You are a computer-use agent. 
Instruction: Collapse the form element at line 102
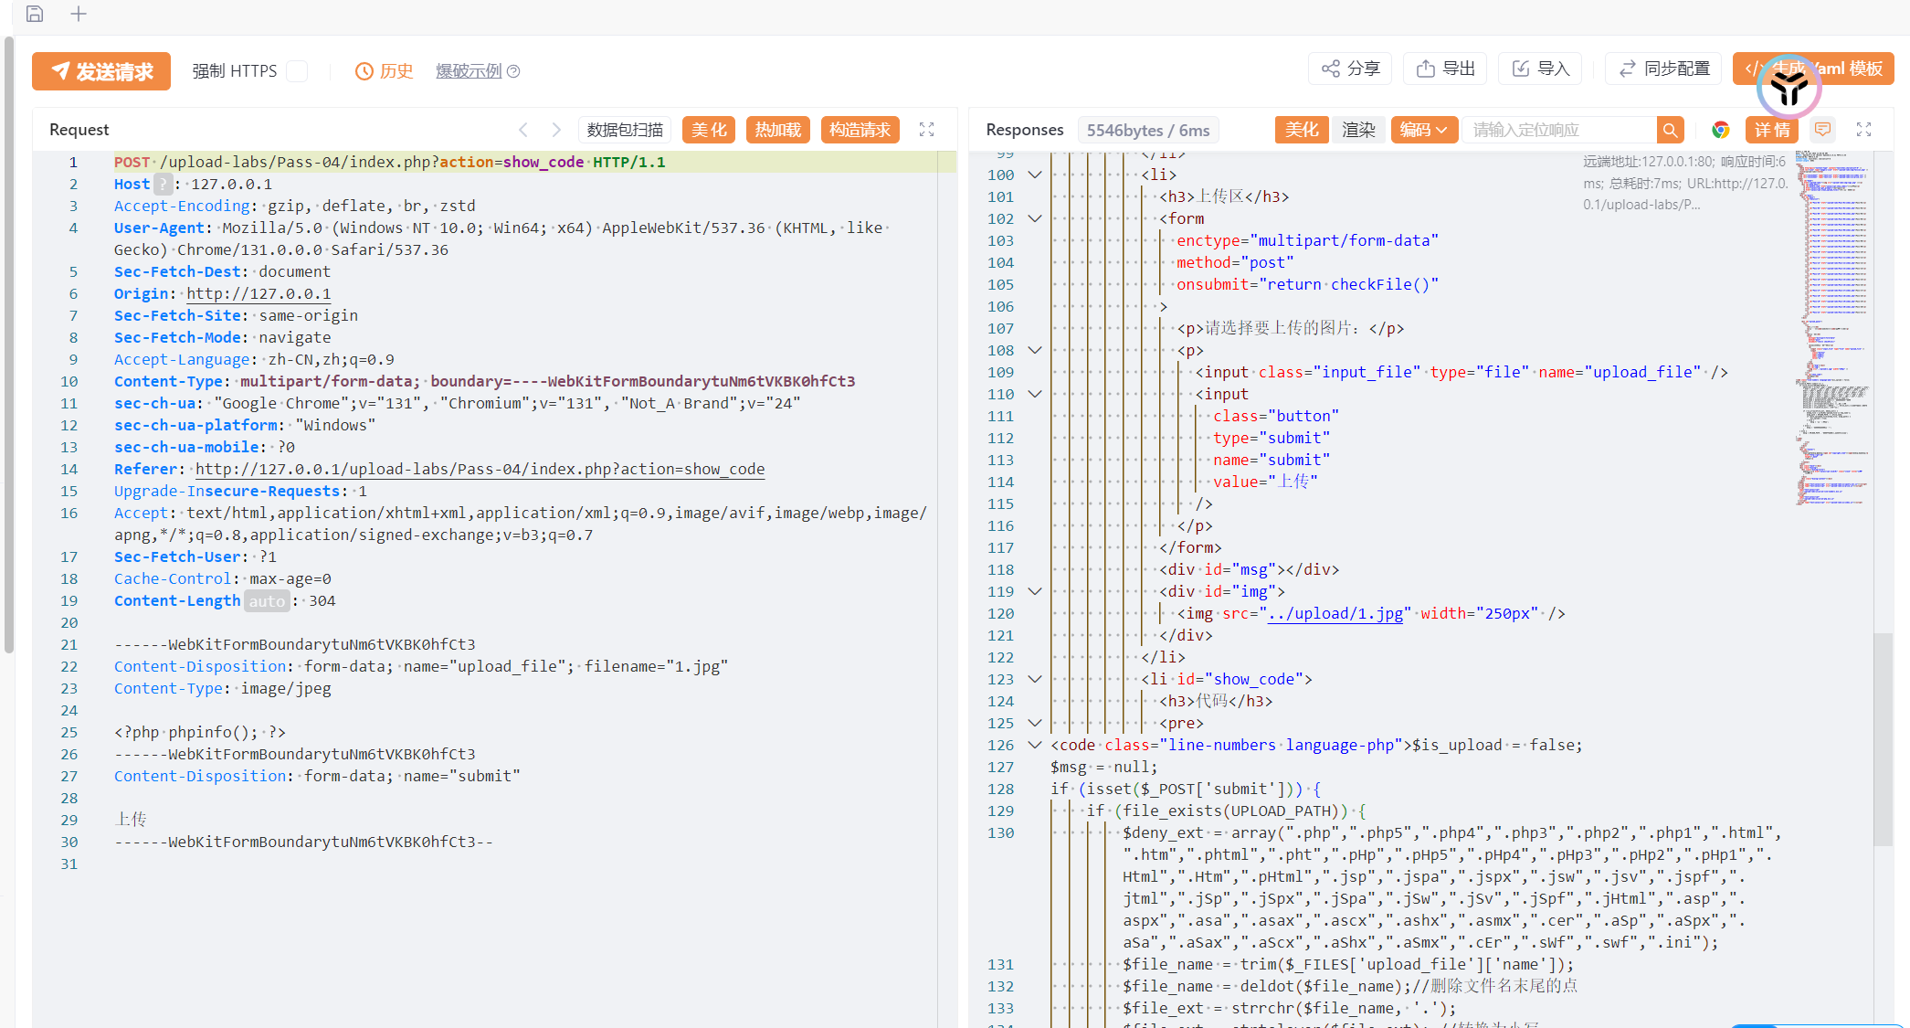(x=1034, y=218)
